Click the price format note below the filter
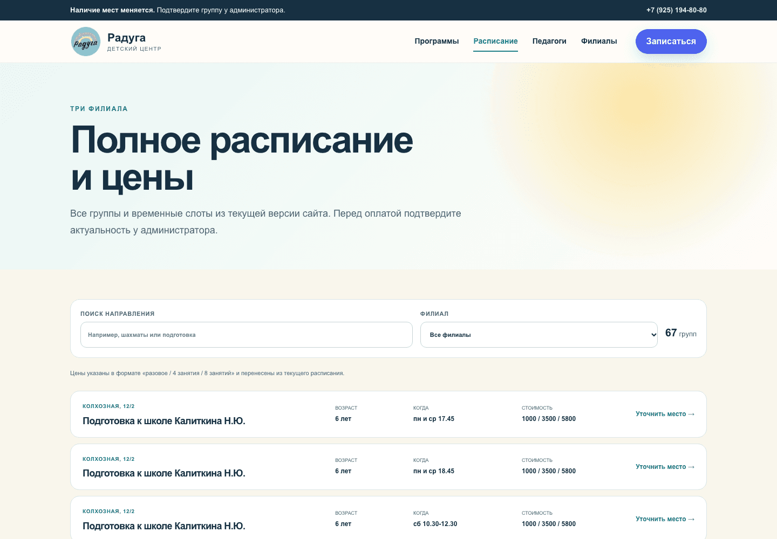777x539 pixels. pos(207,373)
